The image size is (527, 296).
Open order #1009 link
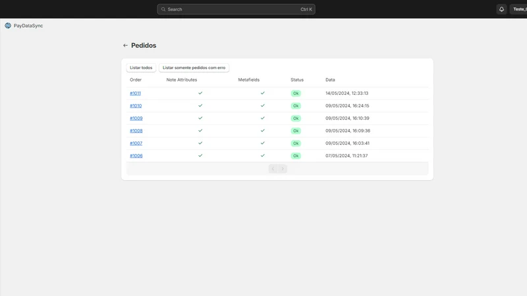click(136, 118)
